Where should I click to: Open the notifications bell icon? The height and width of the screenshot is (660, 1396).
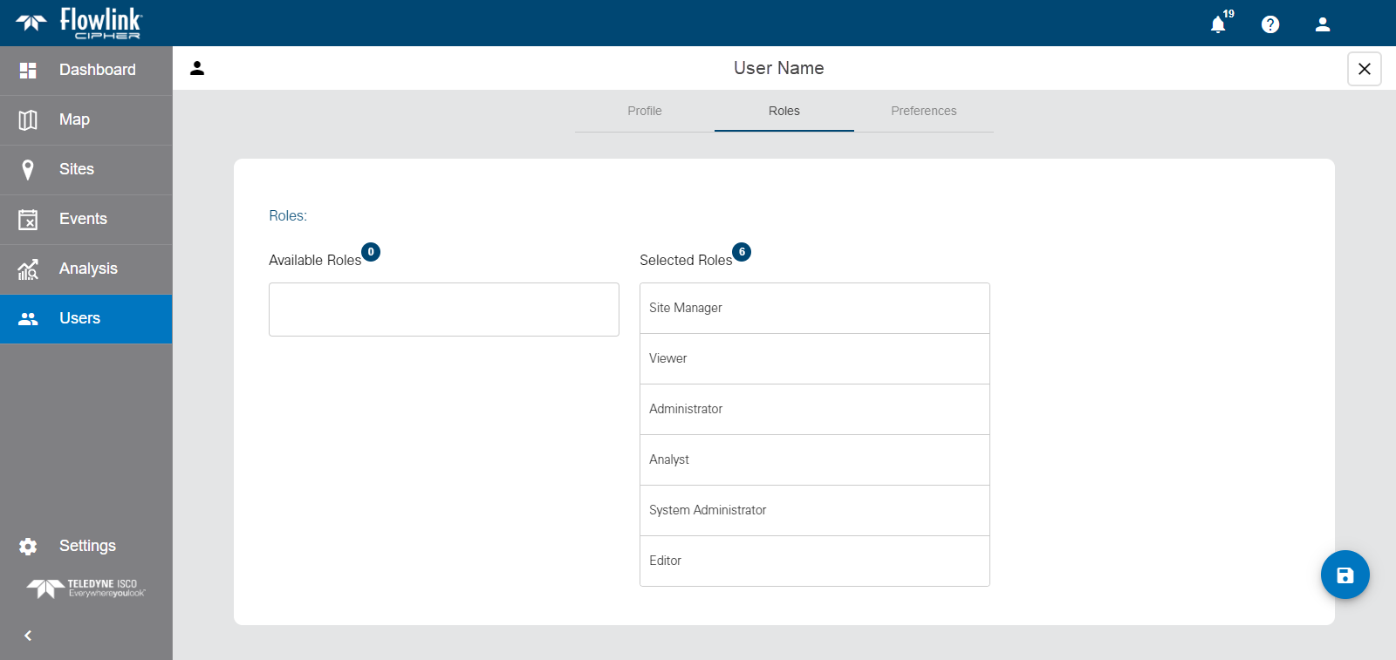click(1218, 24)
